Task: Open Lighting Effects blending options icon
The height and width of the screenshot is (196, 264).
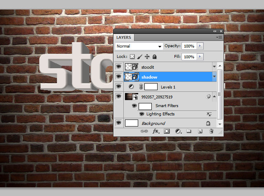Action: tap(209, 114)
